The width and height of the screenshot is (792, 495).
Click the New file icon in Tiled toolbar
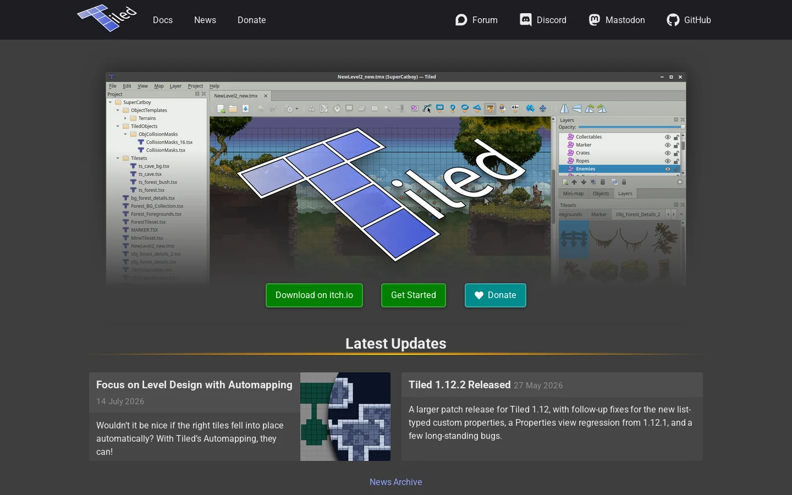[x=221, y=109]
